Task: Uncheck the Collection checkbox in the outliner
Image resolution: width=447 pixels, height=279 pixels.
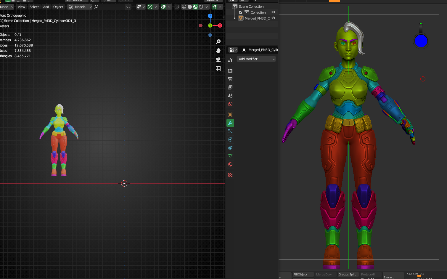Action: pos(241,12)
